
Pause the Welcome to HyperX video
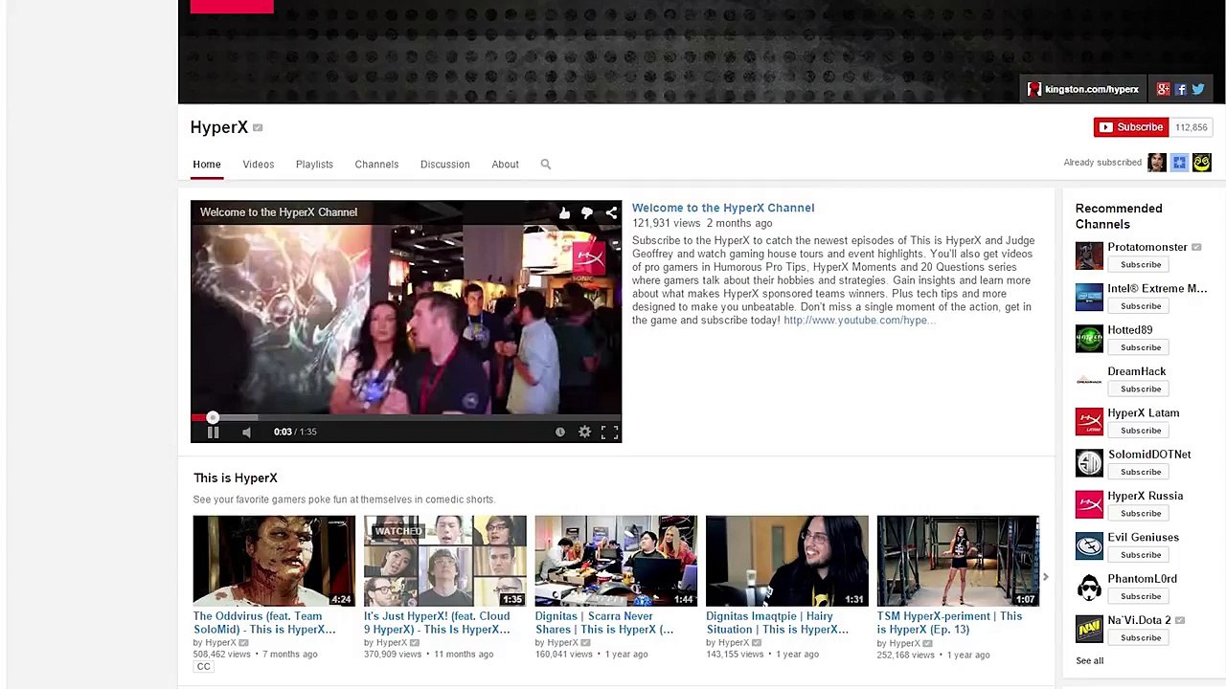213,432
